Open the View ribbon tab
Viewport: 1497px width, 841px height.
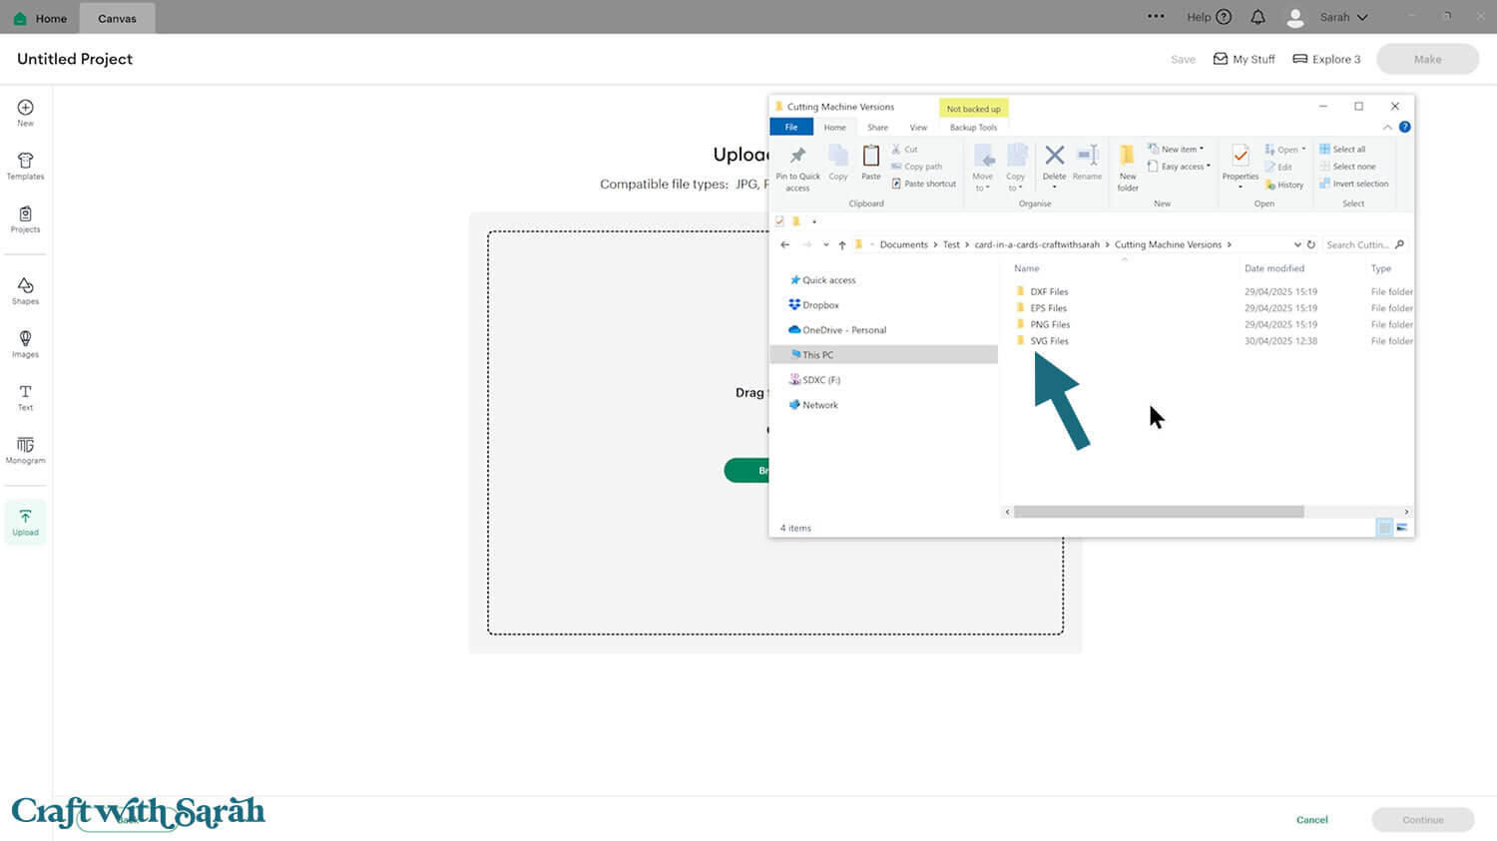coord(918,128)
